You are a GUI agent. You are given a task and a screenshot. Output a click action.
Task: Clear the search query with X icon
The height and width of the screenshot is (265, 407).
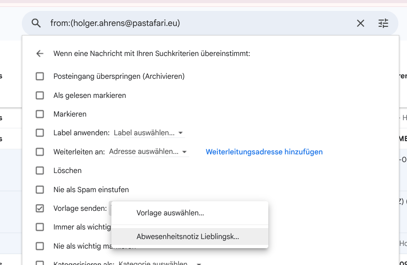point(360,23)
